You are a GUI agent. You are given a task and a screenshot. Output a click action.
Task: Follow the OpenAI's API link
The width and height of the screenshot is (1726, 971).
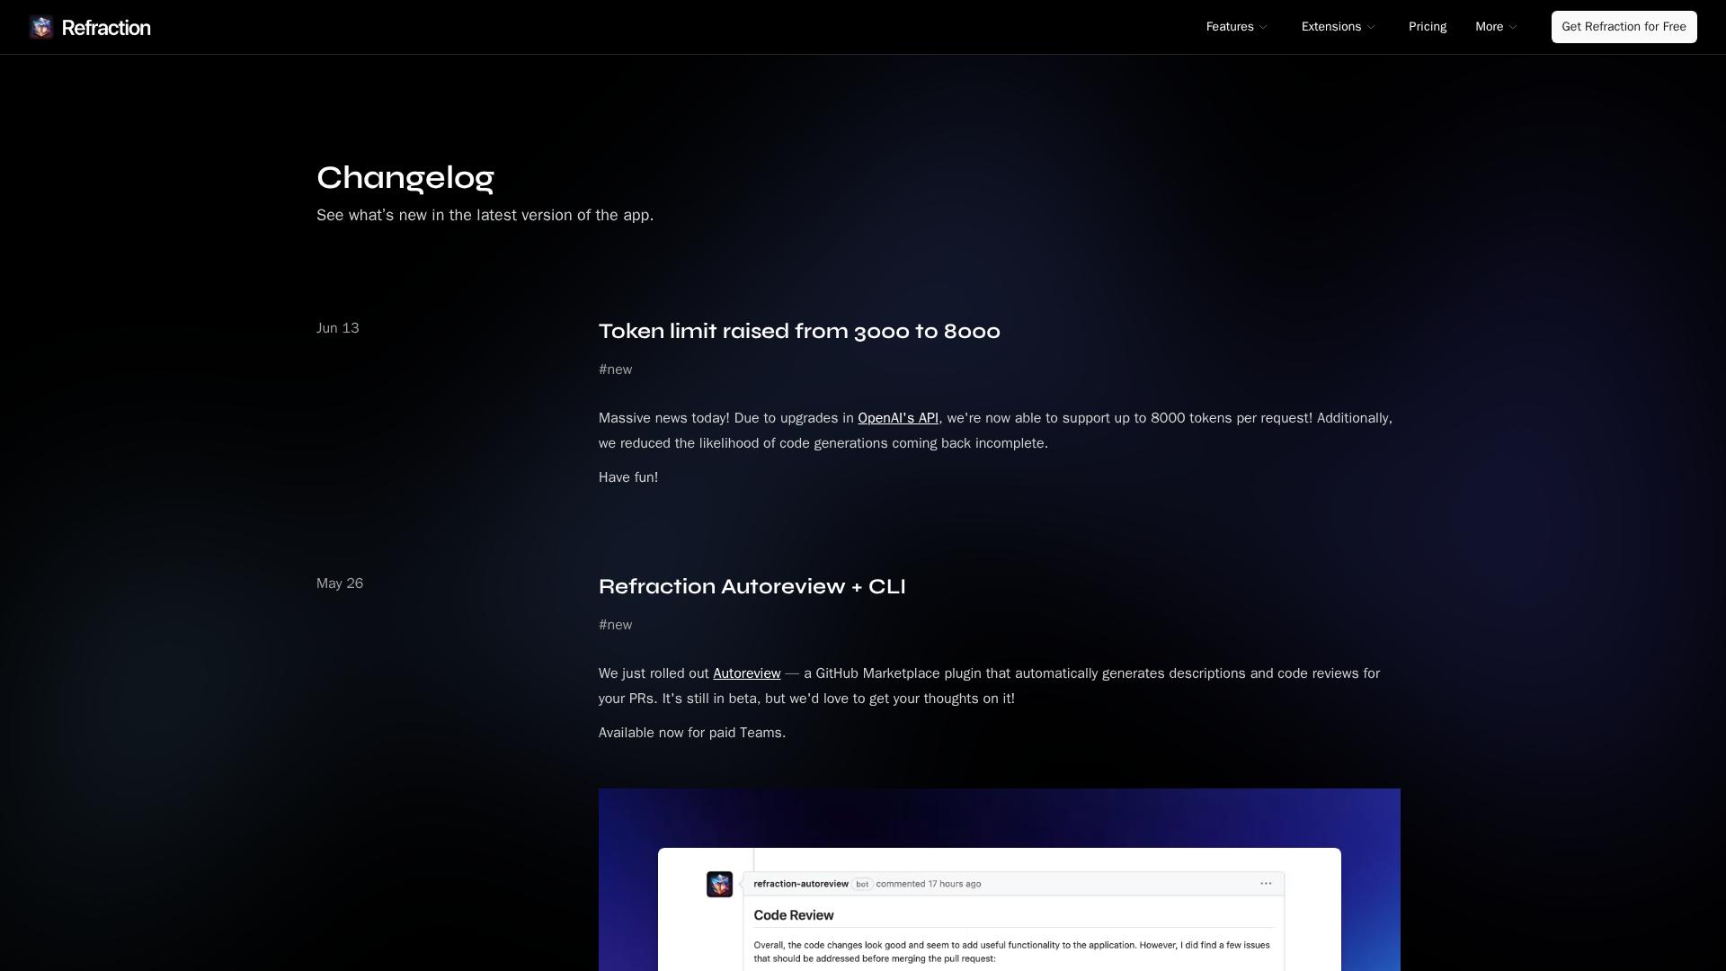coord(897,418)
